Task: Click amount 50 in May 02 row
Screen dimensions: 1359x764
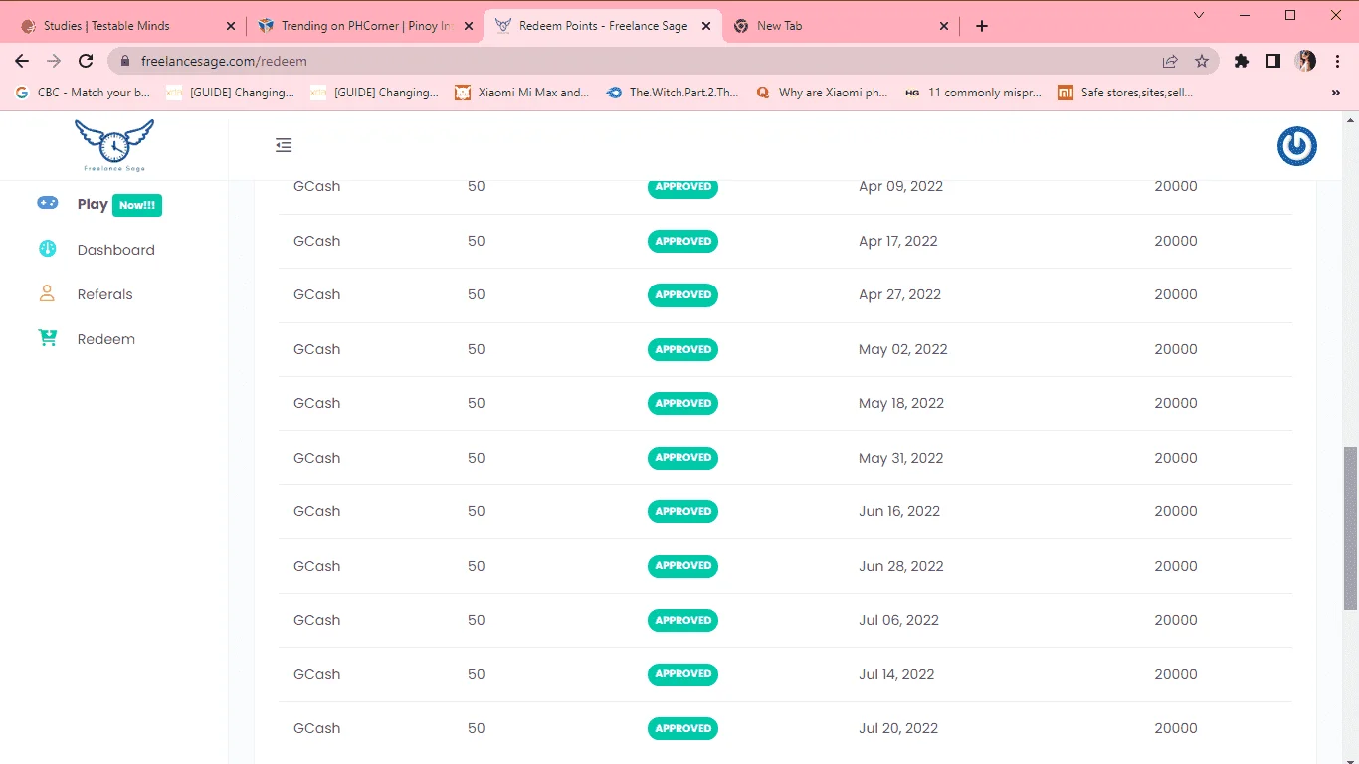Action: coord(476,349)
